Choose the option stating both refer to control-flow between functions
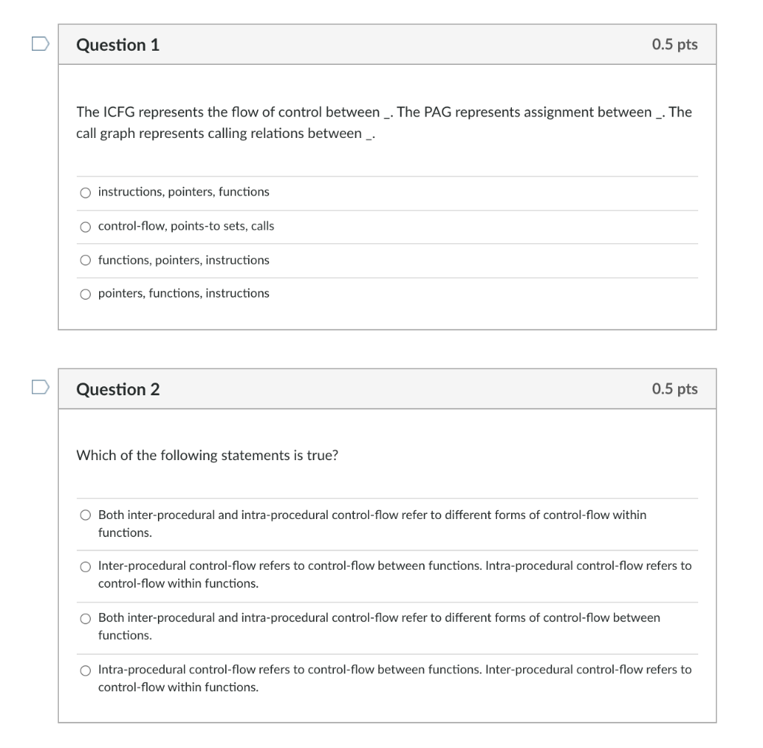This screenshot has height=748, width=763. pyautogui.click(x=85, y=617)
